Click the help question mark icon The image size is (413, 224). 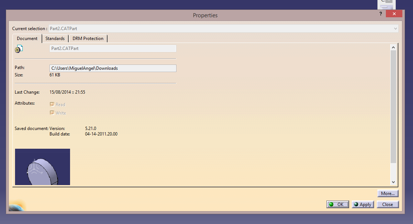click(x=381, y=14)
